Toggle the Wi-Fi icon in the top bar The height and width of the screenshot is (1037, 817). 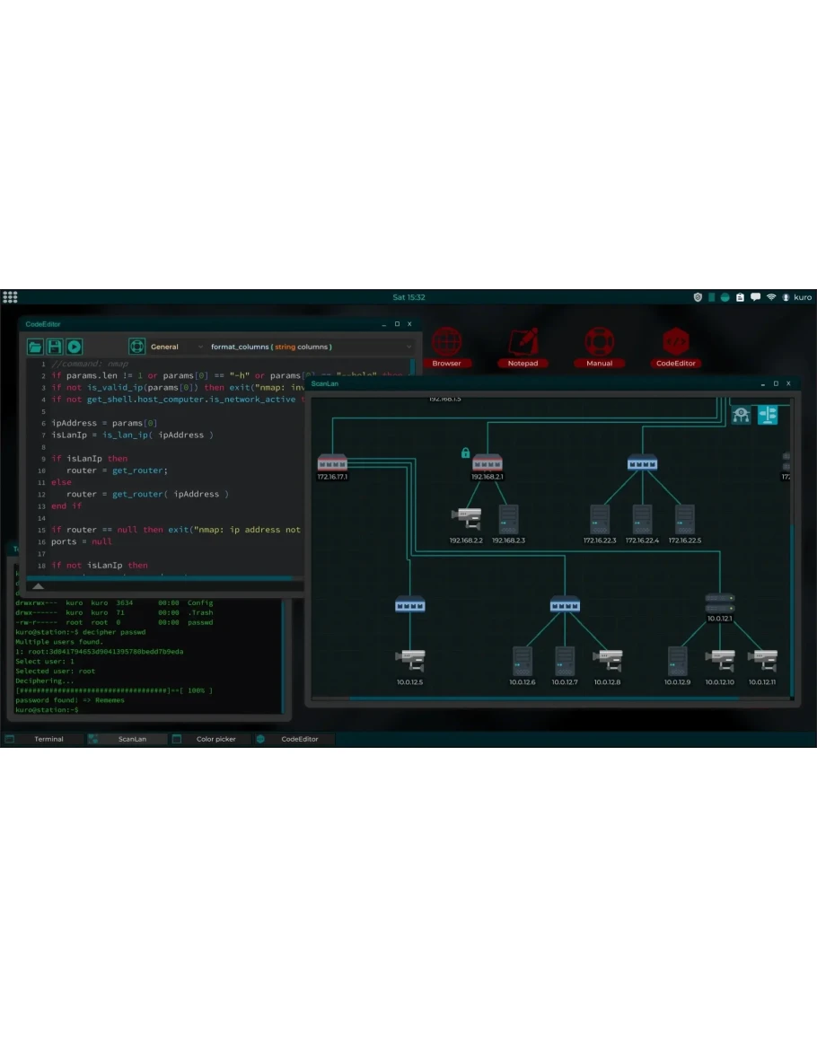770,297
